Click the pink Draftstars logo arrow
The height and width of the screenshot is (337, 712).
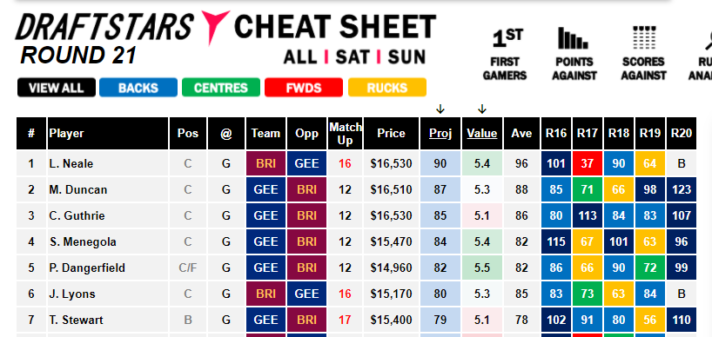(214, 28)
